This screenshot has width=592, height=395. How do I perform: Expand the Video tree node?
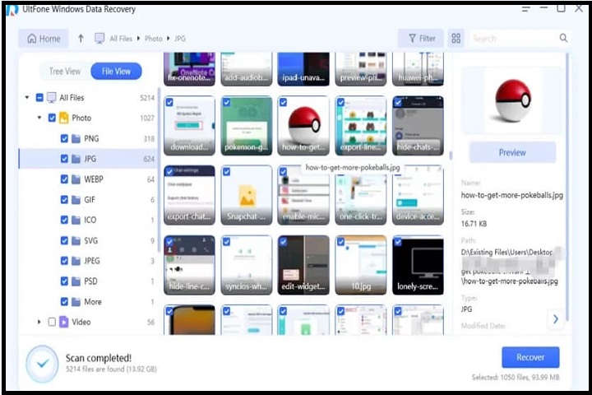coord(39,322)
